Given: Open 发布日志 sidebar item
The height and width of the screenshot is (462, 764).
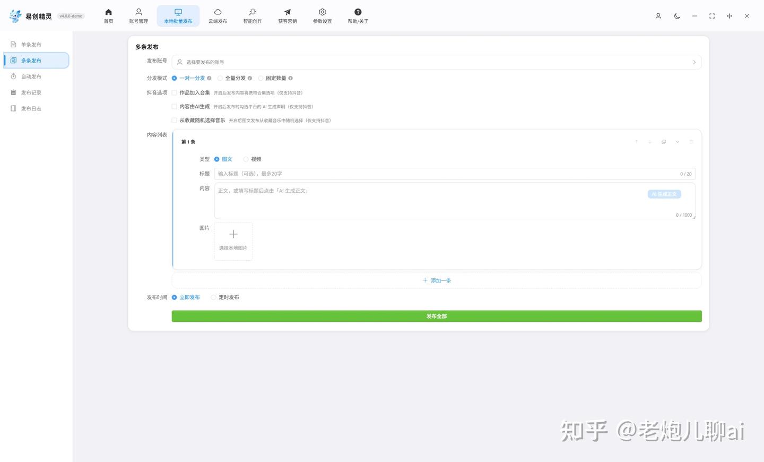Looking at the screenshot, I should pyautogui.click(x=36, y=108).
